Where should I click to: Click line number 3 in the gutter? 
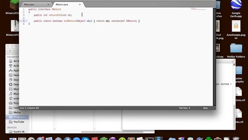point(24,15)
